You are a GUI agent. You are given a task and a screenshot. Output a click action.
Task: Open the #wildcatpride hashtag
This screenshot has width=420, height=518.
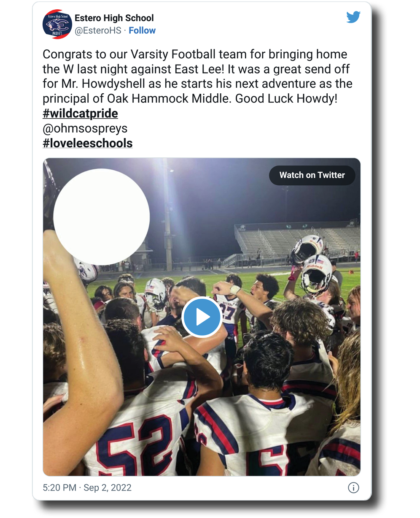(x=80, y=114)
